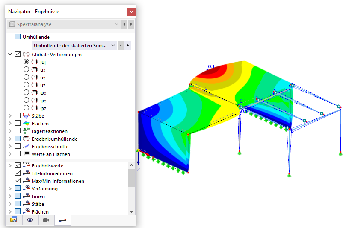
Task: Click the lower Flächen display icon
Action: pyautogui.click(x=26, y=211)
